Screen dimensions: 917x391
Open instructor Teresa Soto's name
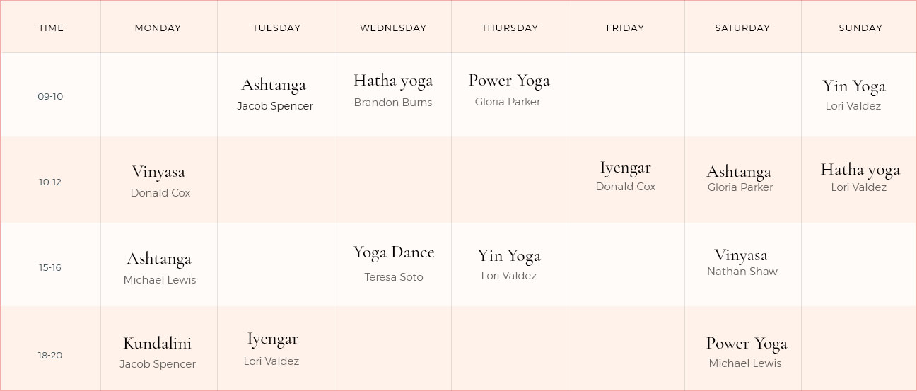pos(394,277)
